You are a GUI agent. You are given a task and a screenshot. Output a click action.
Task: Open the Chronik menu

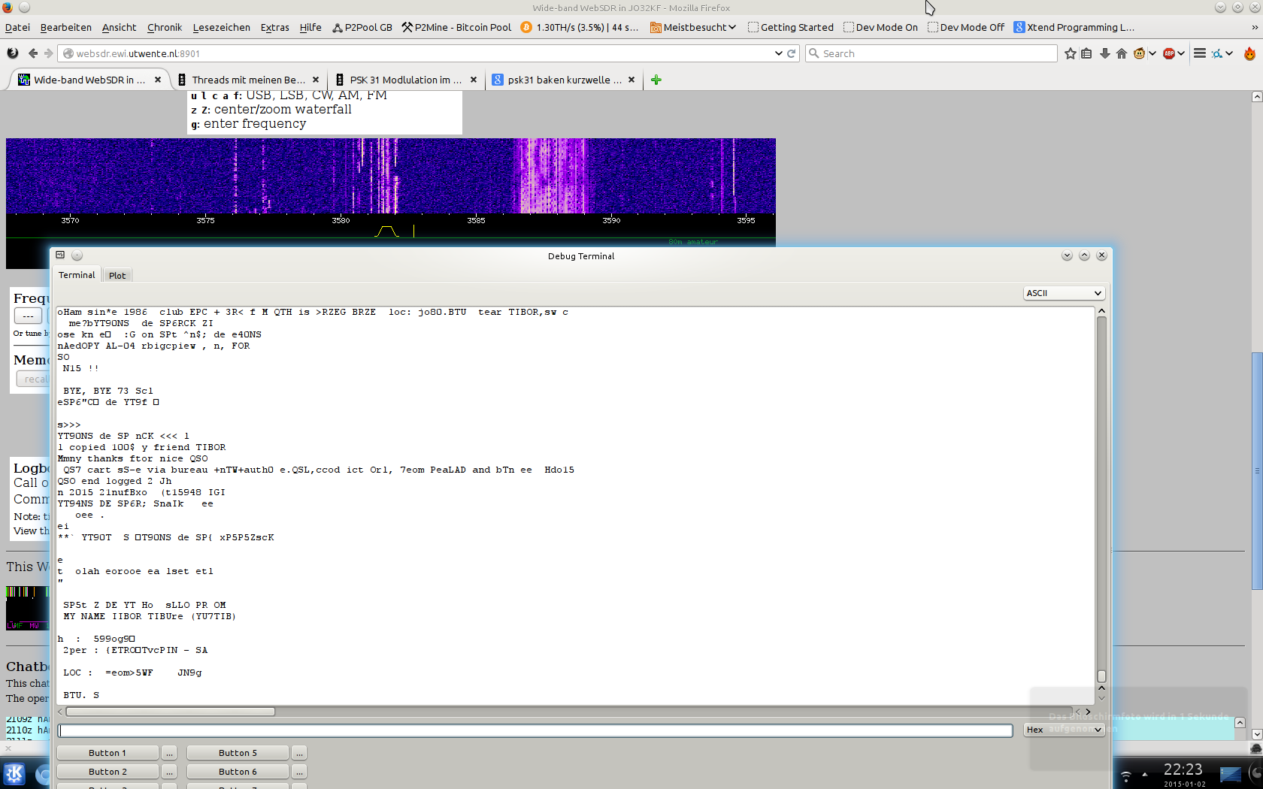(165, 27)
